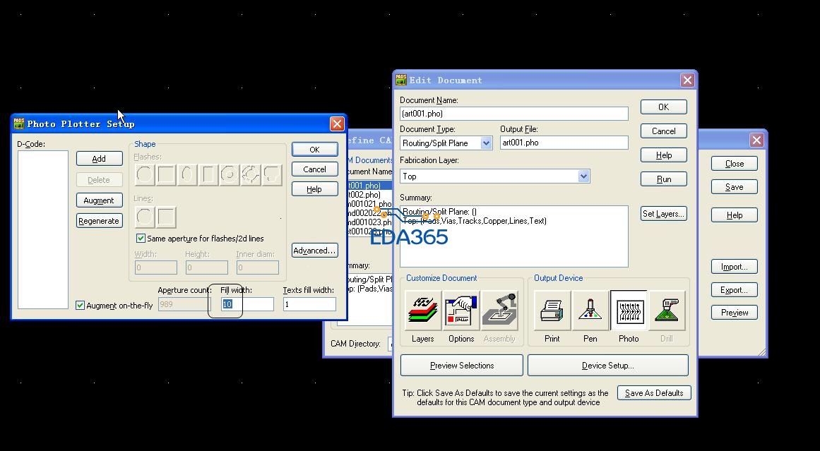Open the Document Type dropdown
The height and width of the screenshot is (451, 820).
pyautogui.click(x=487, y=143)
